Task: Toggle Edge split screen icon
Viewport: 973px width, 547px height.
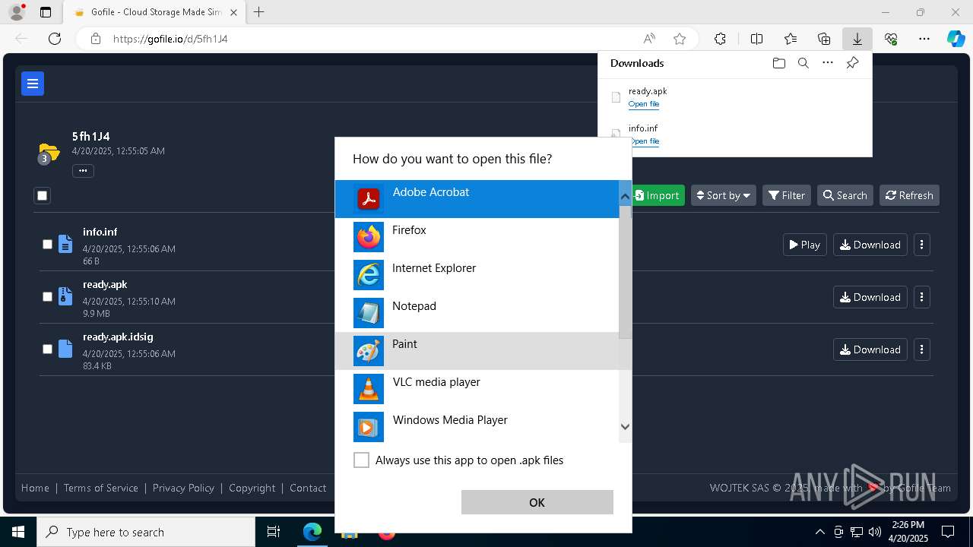Action: (x=756, y=39)
